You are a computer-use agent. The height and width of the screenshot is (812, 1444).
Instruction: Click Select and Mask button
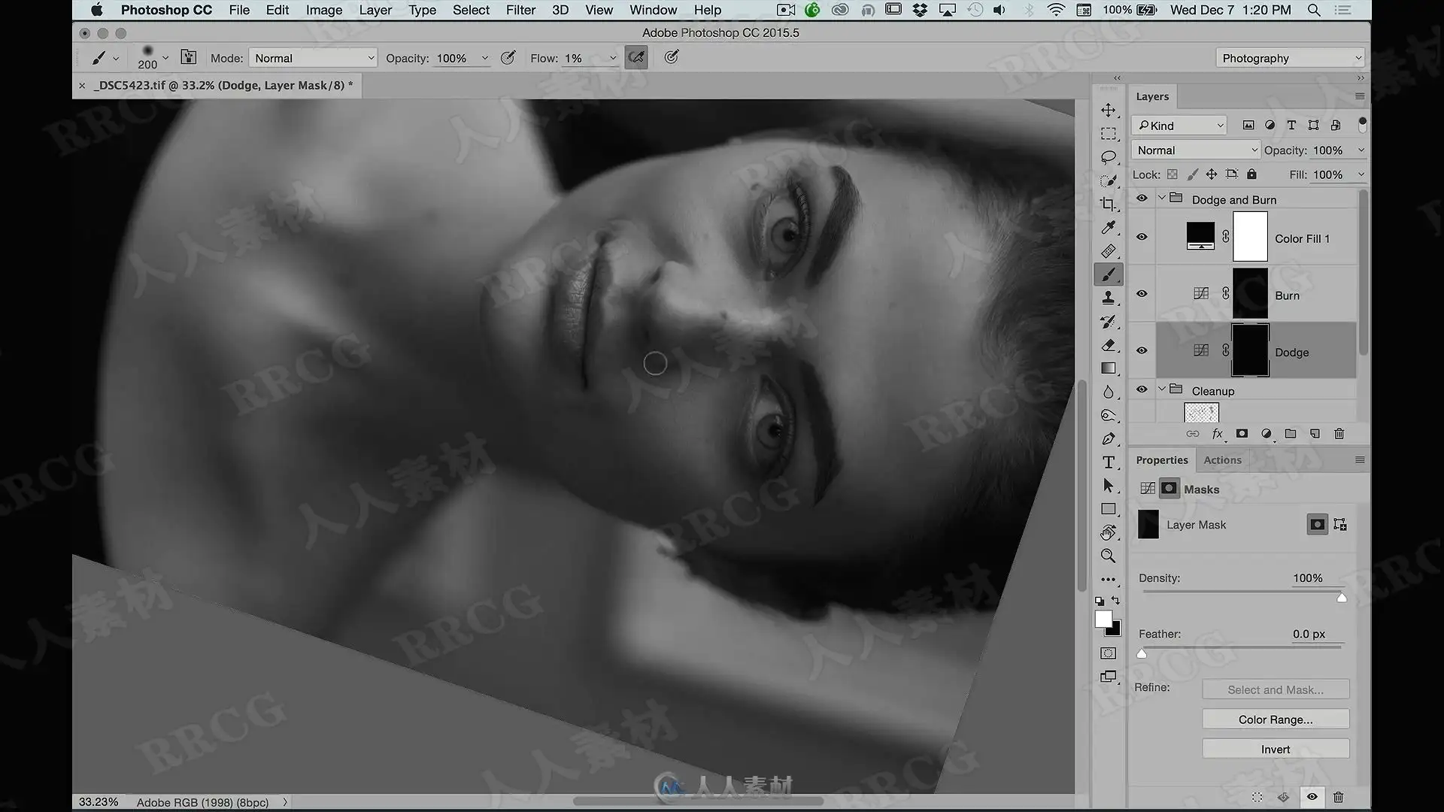1276,689
